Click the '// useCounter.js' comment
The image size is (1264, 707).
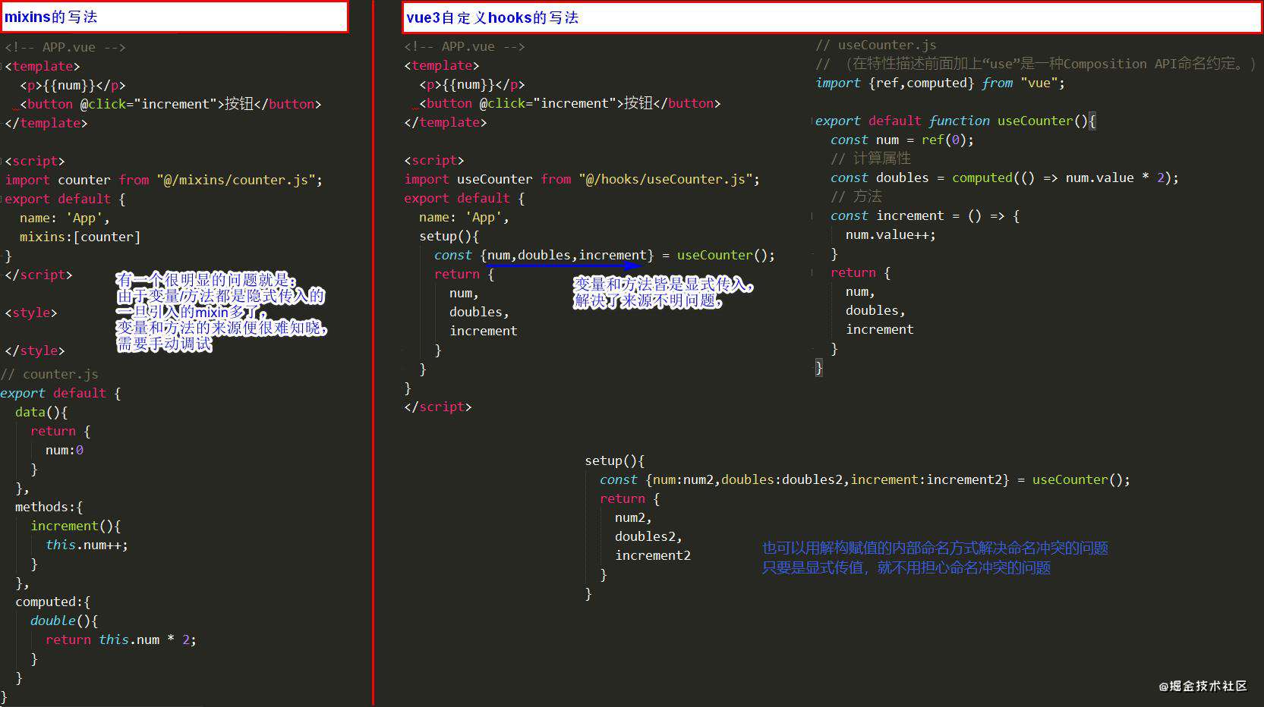(876, 45)
